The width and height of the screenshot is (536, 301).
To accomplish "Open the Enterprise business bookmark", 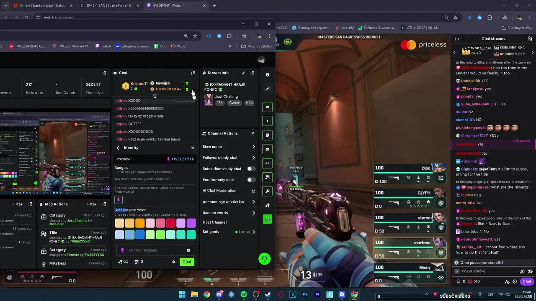I will [x=132, y=46].
